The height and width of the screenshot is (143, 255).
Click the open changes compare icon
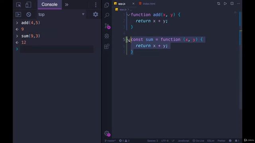[219, 4]
